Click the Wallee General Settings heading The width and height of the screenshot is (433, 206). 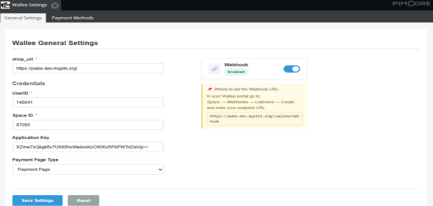click(x=55, y=43)
